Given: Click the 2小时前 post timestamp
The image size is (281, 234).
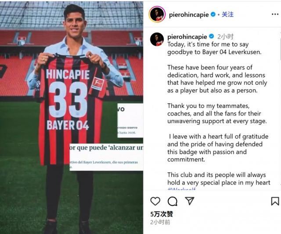Looking at the screenshot, I should point(160,222).
